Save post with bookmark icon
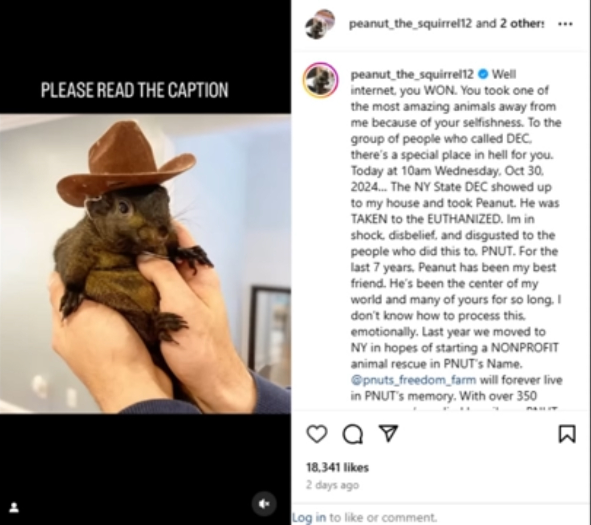The image size is (591, 525). (567, 434)
